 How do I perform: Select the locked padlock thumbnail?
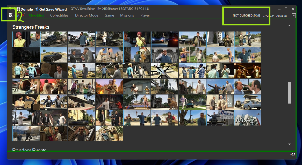tap(26, 55)
